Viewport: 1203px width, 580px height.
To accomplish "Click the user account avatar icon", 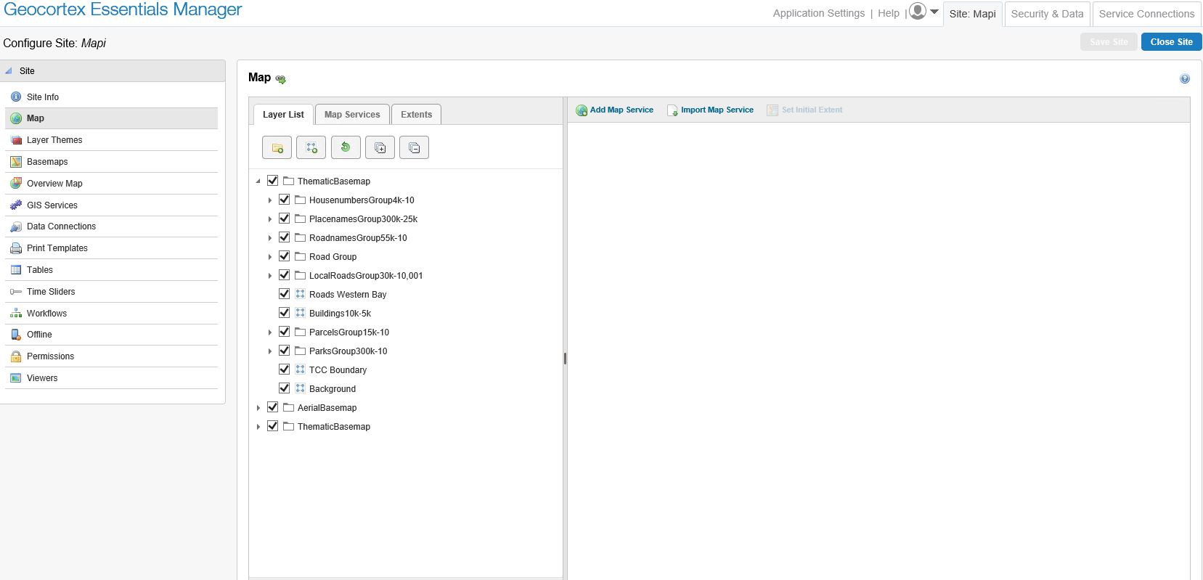I will pyautogui.click(x=918, y=12).
